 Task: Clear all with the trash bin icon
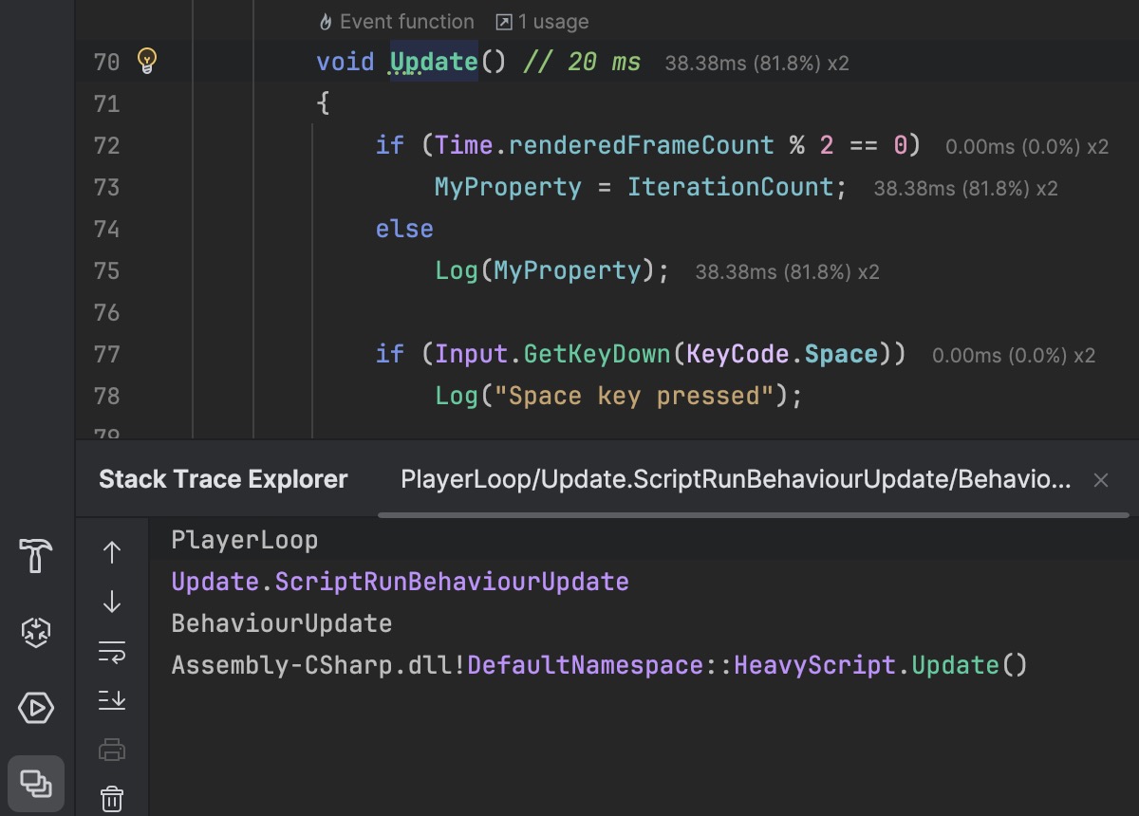[112, 799]
